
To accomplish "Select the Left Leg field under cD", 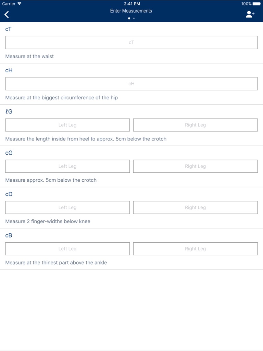I will [x=67, y=207].
